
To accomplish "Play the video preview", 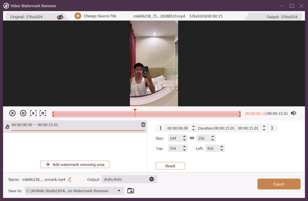I will pos(12,113).
